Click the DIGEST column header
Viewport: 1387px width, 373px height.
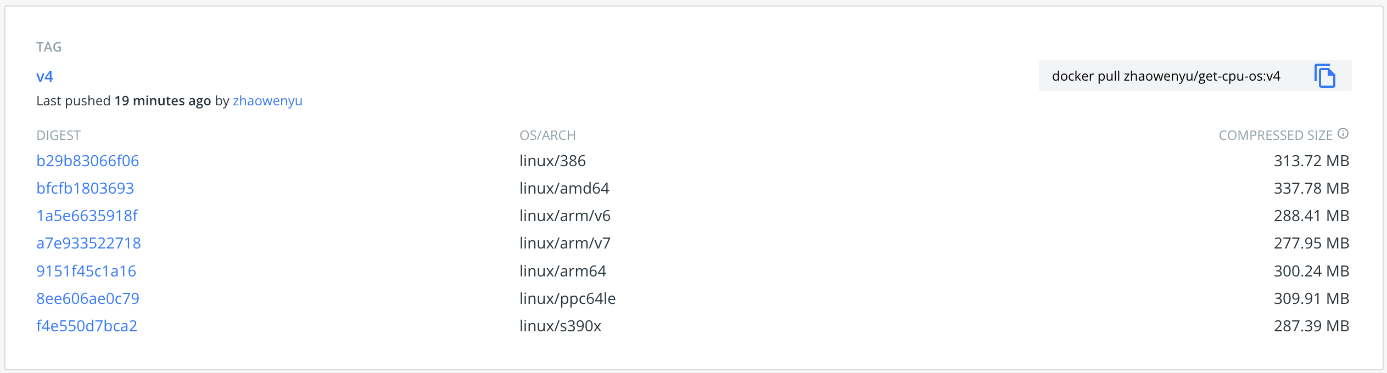point(58,135)
